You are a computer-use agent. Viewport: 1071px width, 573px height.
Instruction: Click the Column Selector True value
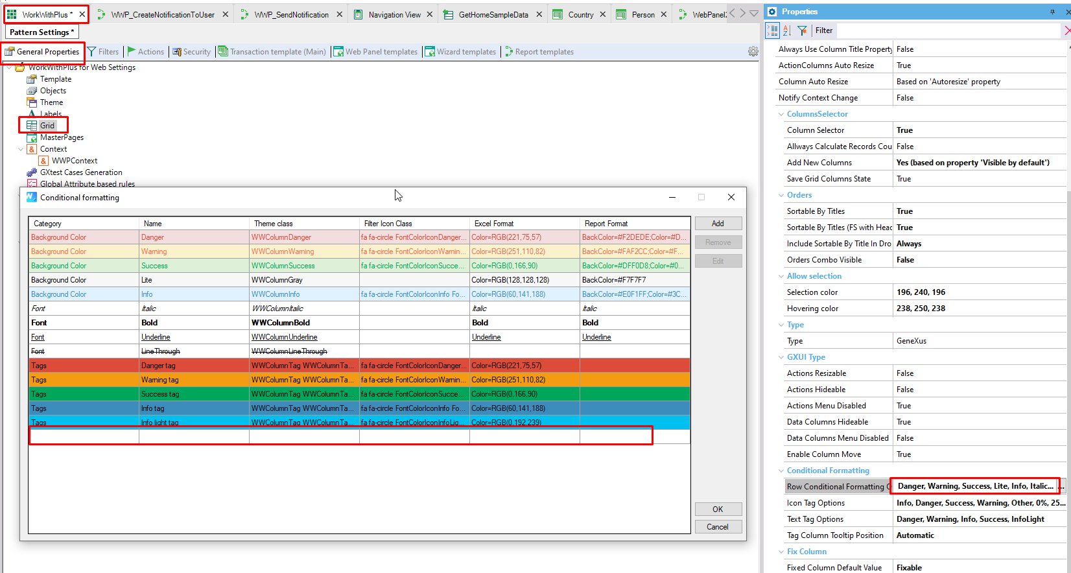[979, 130]
